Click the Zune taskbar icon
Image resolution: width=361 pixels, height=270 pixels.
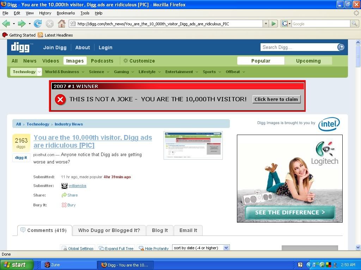click(47, 265)
